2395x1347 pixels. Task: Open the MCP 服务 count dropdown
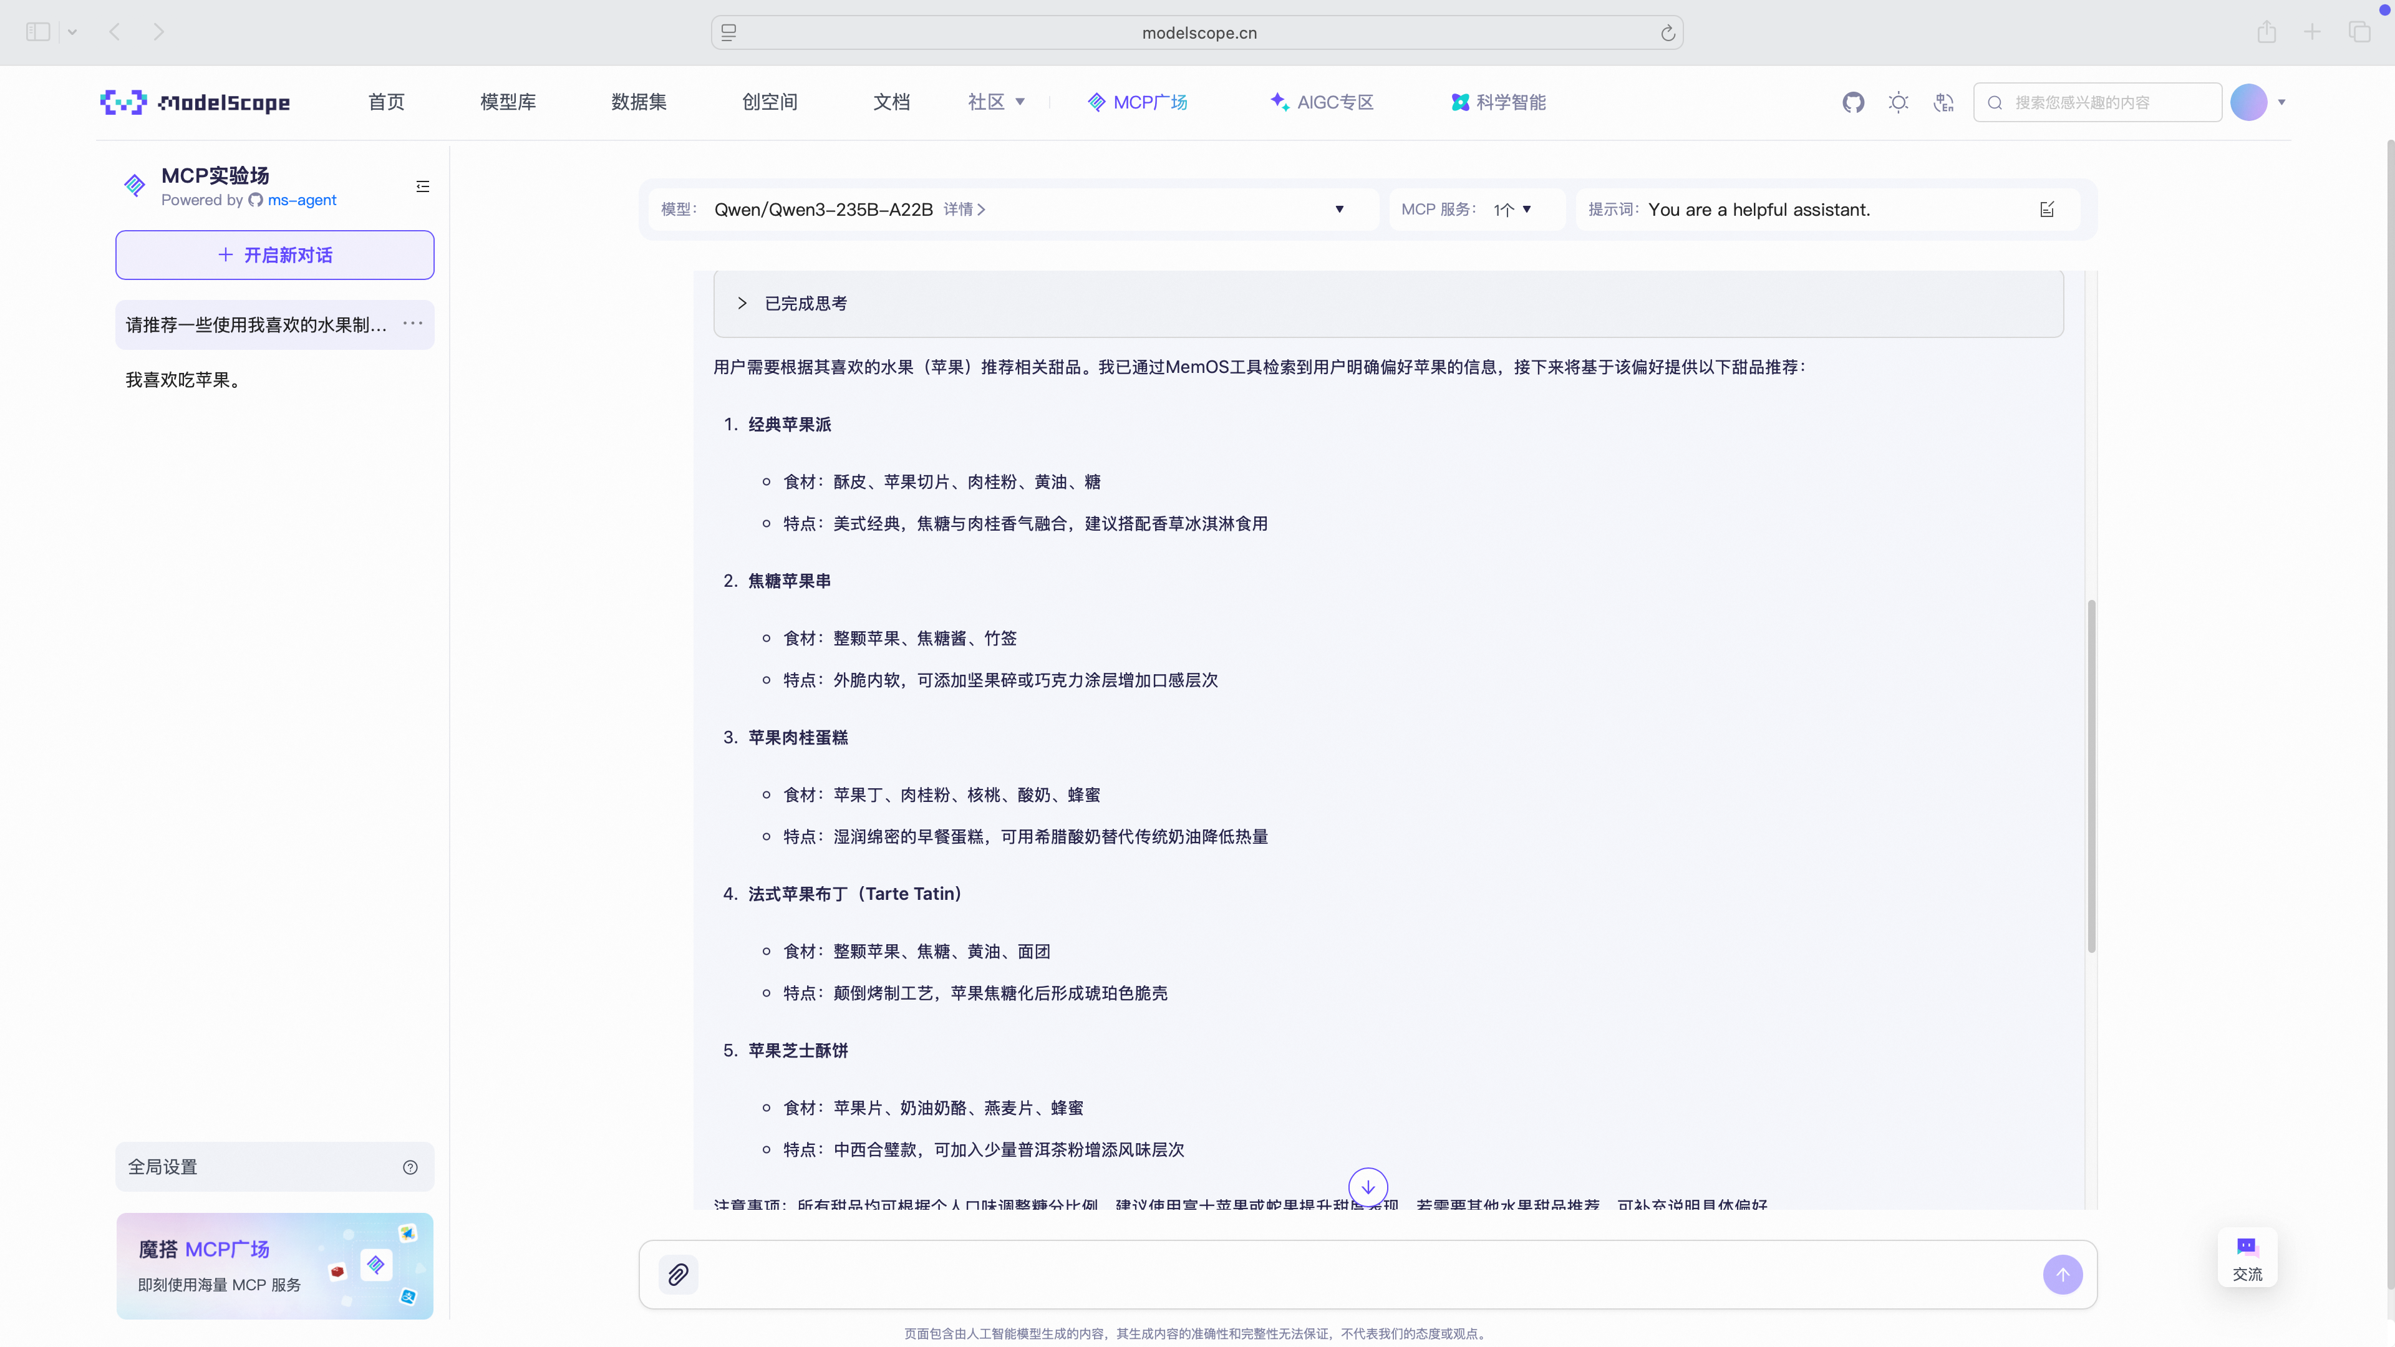coord(1512,209)
